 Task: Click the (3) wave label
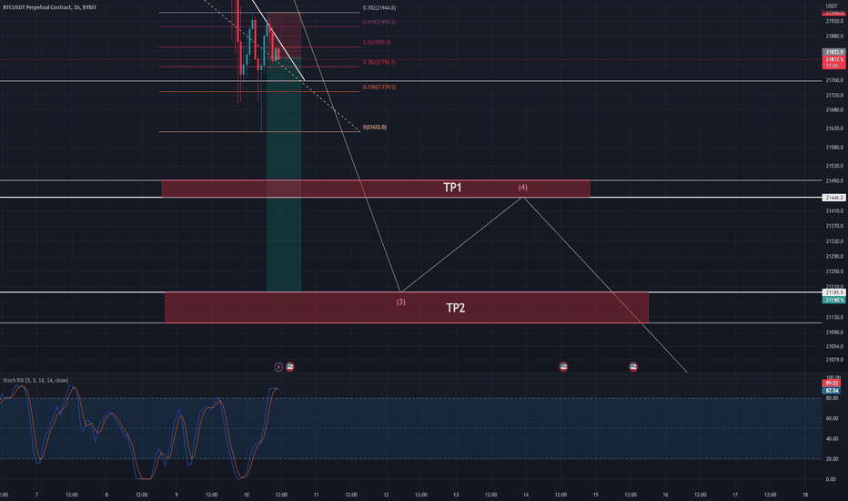coord(400,302)
